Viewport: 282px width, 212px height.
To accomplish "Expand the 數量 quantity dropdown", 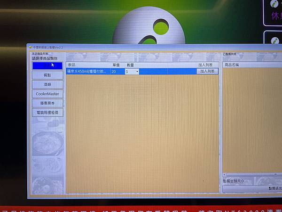I will [x=137, y=72].
